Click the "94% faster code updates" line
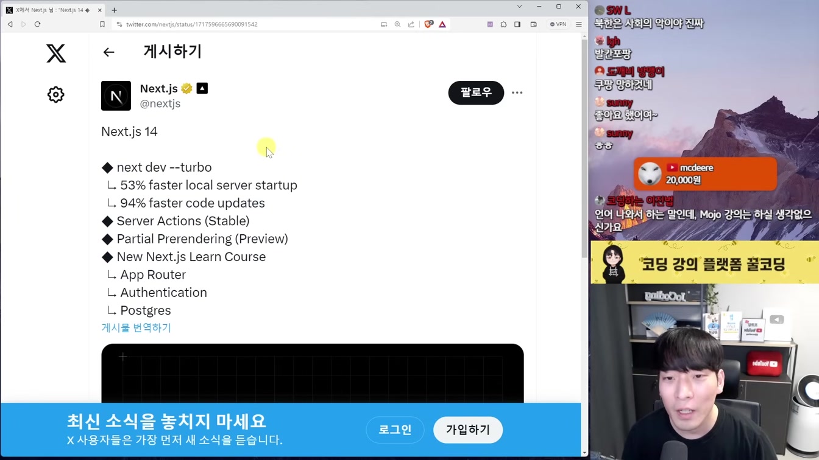 193,203
